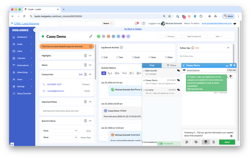
Task: Bookmark page with the star icon in address bar
Action: tap(170, 16)
